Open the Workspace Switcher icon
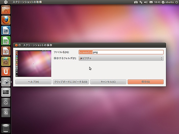Image resolution: width=179 pixels, height=134 pixels. click(6, 92)
